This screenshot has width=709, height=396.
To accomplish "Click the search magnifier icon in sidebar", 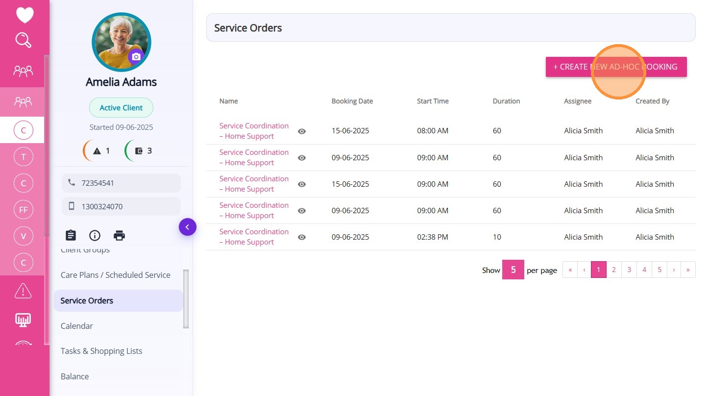I will (x=23, y=40).
